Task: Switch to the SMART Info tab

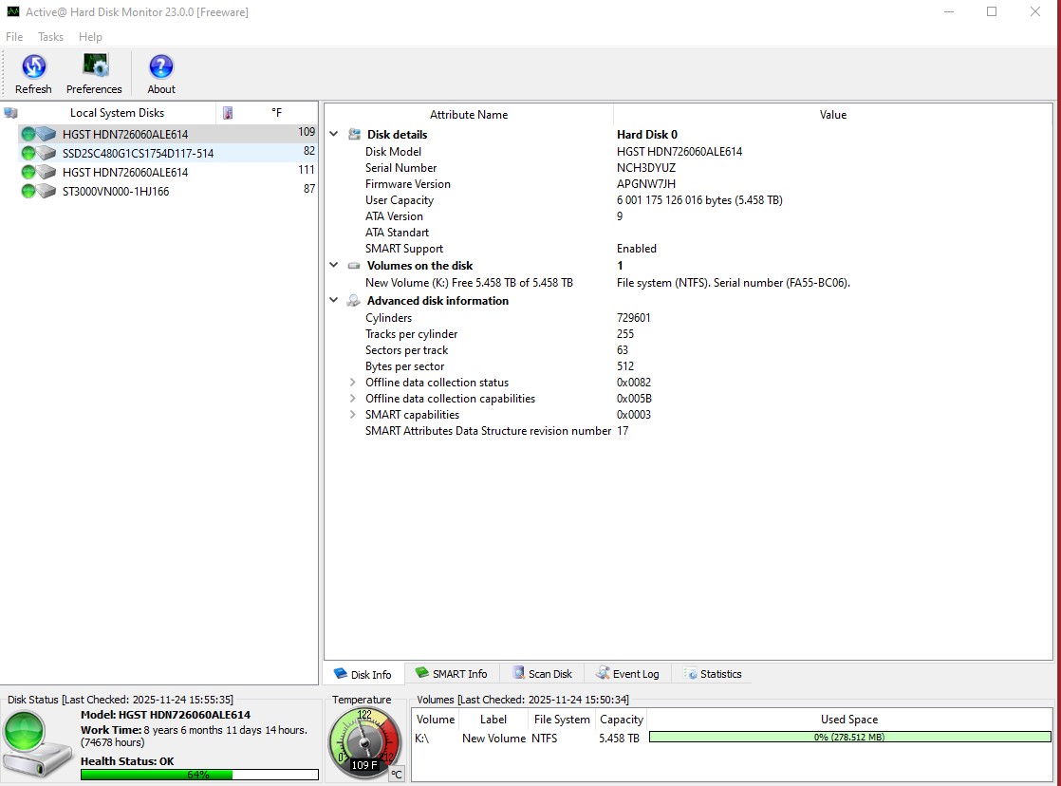Action: tap(452, 674)
